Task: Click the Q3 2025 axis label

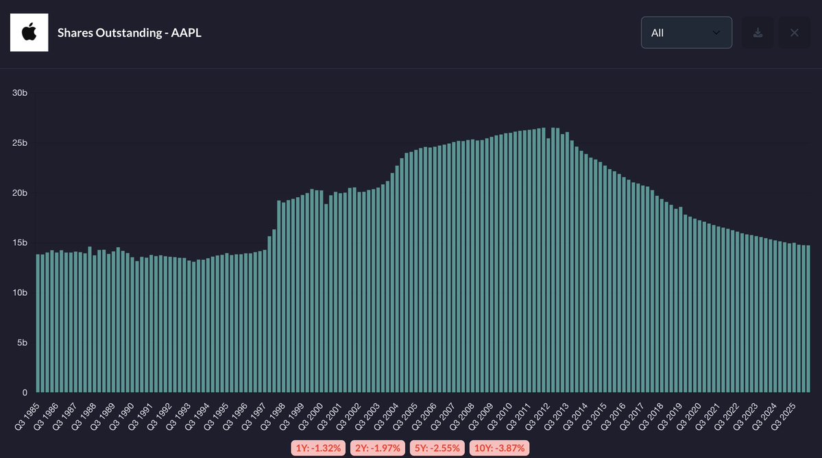Action: pyautogui.click(x=784, y=417)
